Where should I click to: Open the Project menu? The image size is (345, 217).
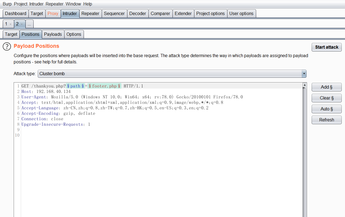21,4
